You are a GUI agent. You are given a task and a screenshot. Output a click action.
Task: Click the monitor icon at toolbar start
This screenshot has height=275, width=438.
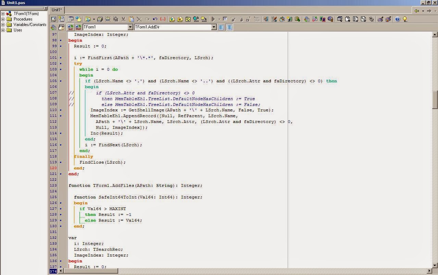point(53,19)
